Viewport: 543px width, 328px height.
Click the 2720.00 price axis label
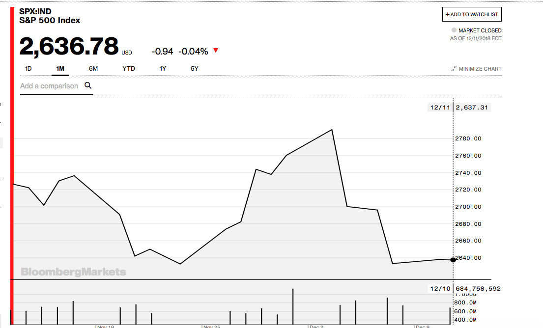point(468,190)
